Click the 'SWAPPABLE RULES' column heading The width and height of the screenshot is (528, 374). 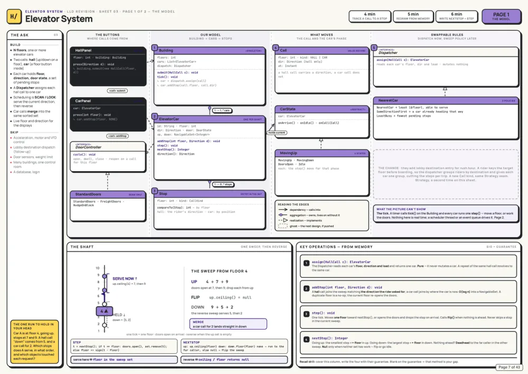tap(447, 35)
